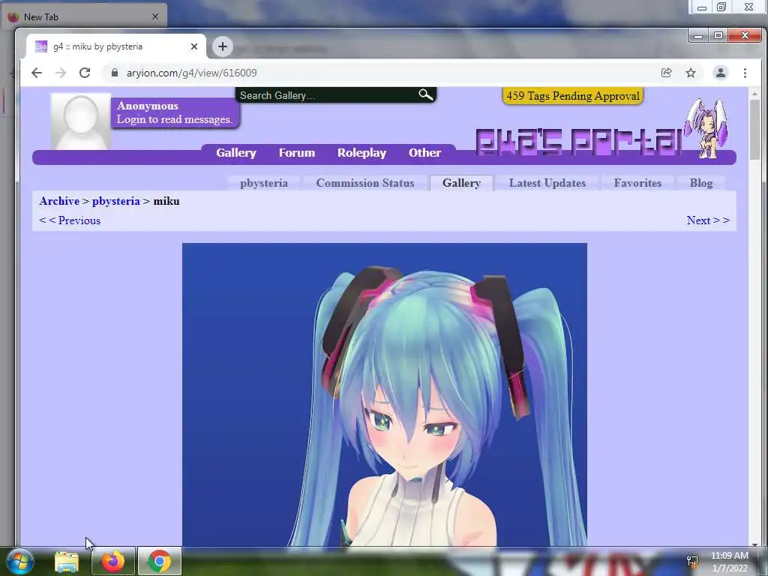Click the share page icon in the address bar

666,73
